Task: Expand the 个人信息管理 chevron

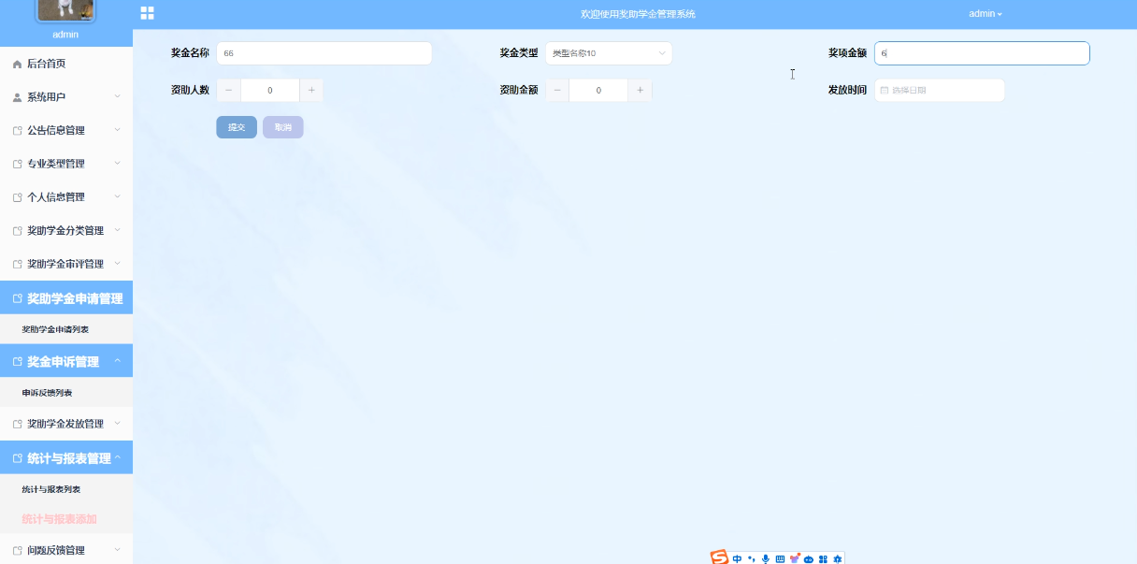Action: coord(117,196)
